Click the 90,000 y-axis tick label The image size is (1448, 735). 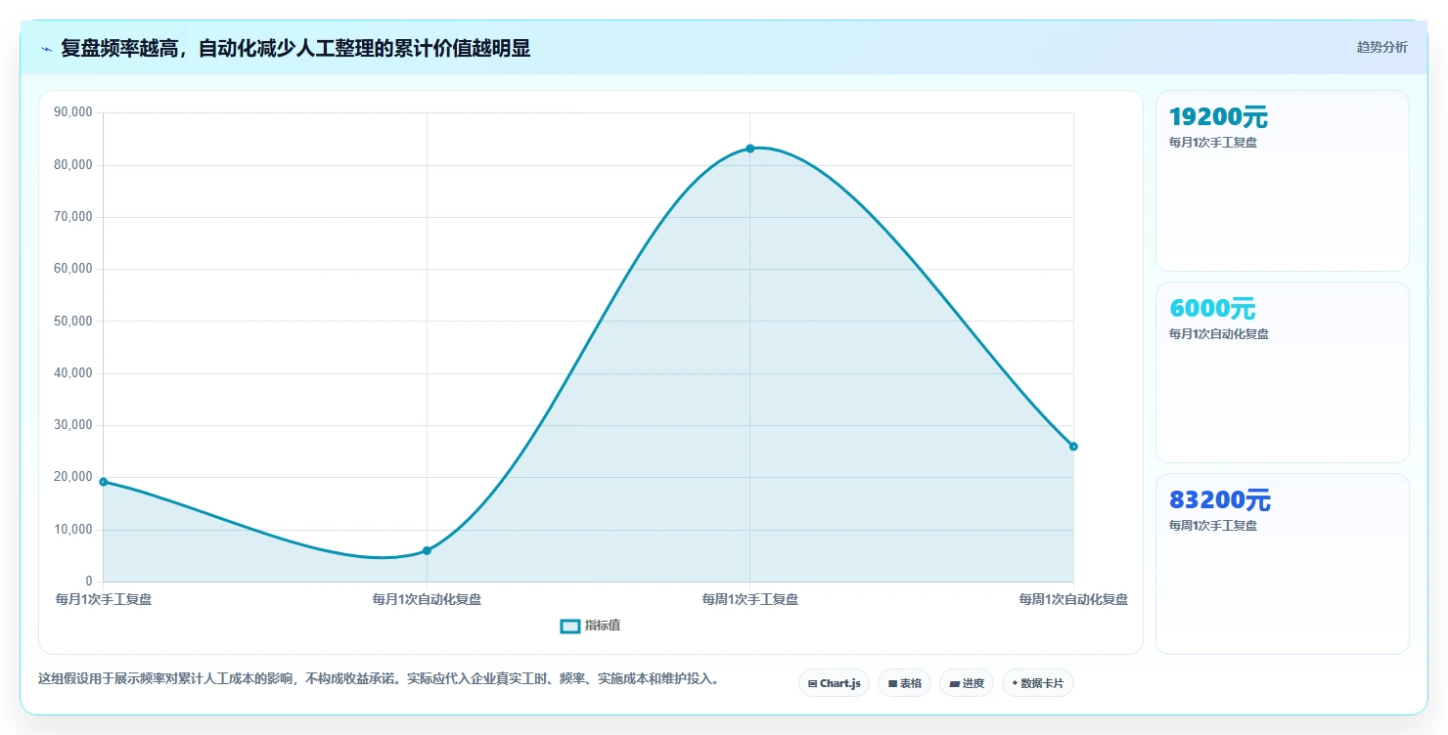pos(73,112)
